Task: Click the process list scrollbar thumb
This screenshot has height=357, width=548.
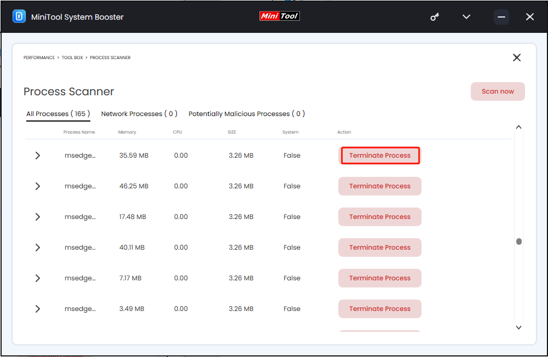Action: click(519, 241)
